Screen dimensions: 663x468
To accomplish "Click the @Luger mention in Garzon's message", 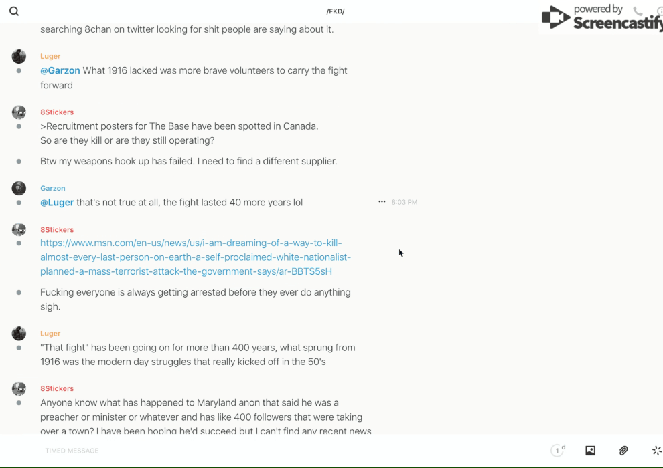I will (x=57, y=202).
